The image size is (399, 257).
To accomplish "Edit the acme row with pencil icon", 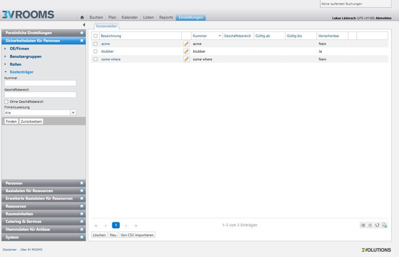I will (186, 44).
